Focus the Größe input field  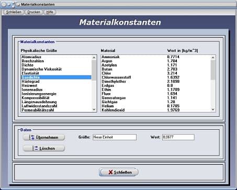point(115,137)
